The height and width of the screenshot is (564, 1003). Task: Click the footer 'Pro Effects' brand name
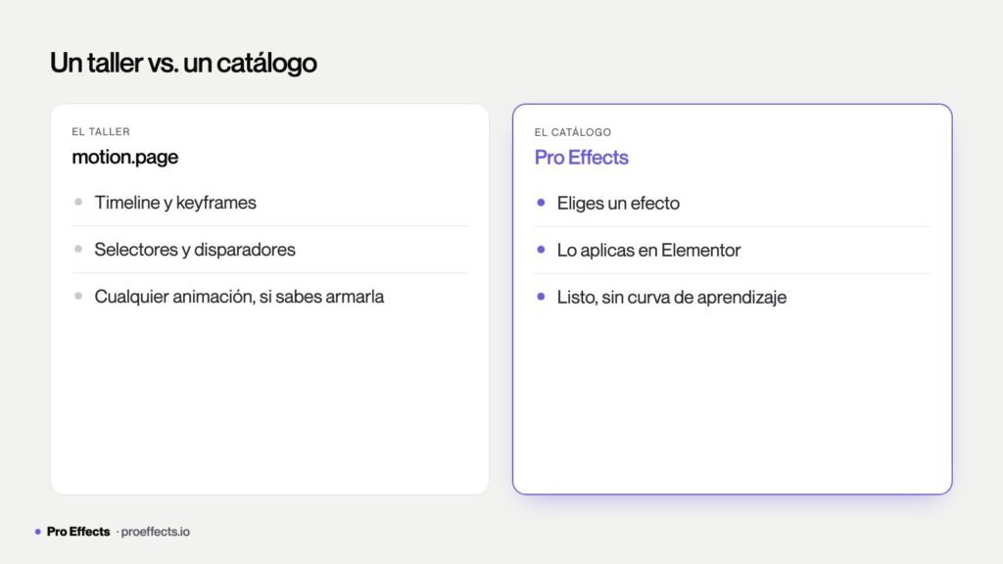pyautogui.click(x=78, y=532)
